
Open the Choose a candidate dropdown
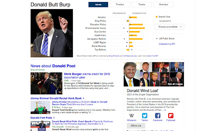click(x=169, y=27)
